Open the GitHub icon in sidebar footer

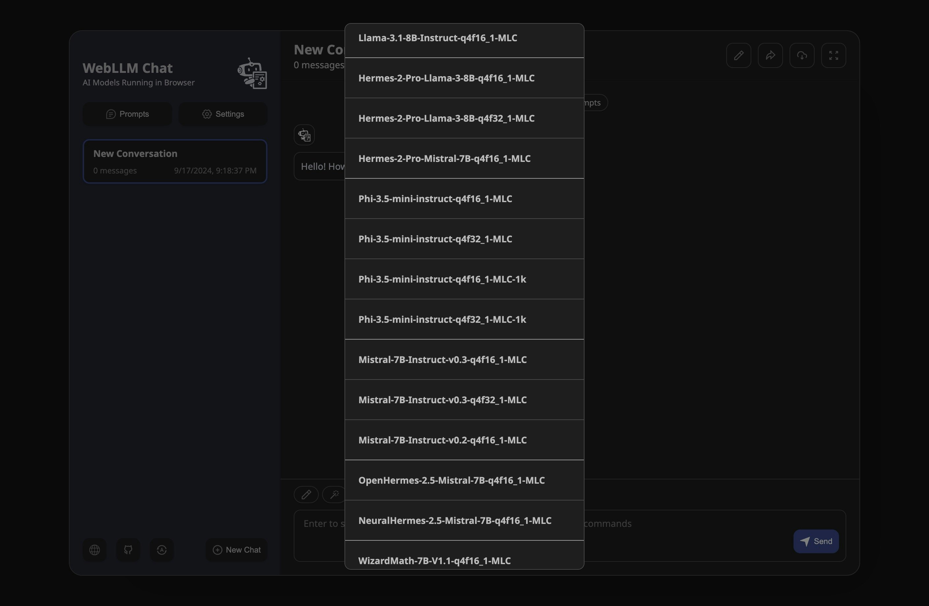(128, 550)
